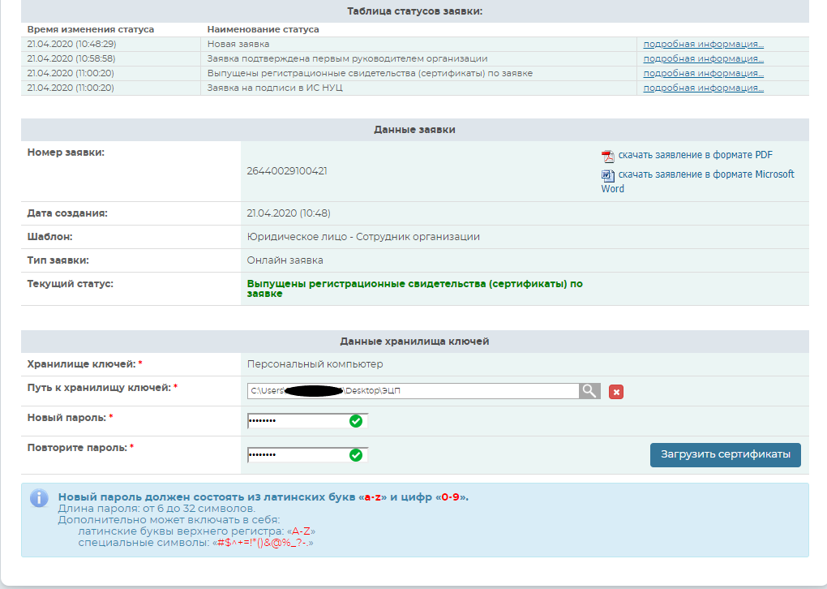
Task: Open details for Выпущены регистрационные свидетельства row
Action: [703, 73]
